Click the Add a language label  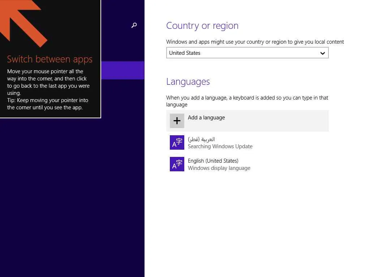(x=206, y=118)
